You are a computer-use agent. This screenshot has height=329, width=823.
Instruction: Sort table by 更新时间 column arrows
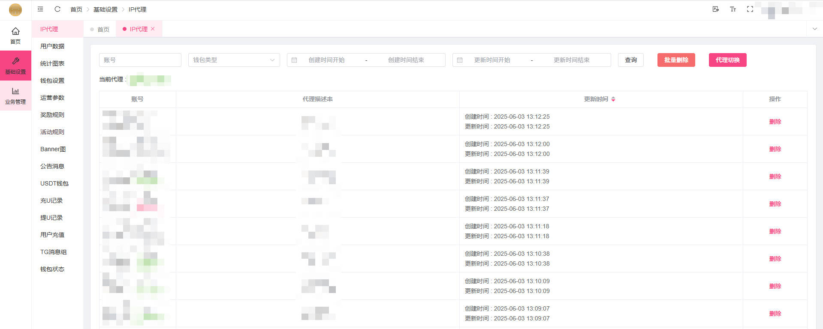point(613,99)
